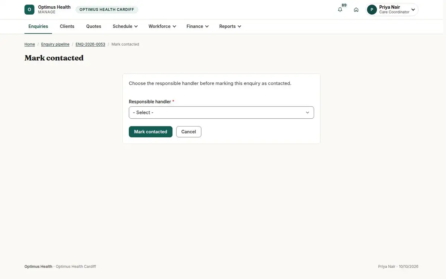Screen dimensions: 446x279
Task: Open the Enquiry pipeline breadcrumb link
Action: 55,44
